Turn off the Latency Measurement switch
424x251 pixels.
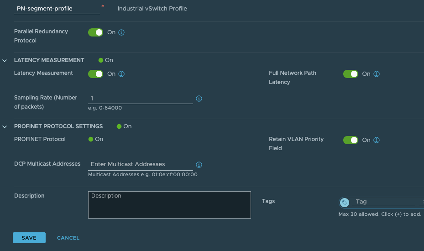pos(95,74)
